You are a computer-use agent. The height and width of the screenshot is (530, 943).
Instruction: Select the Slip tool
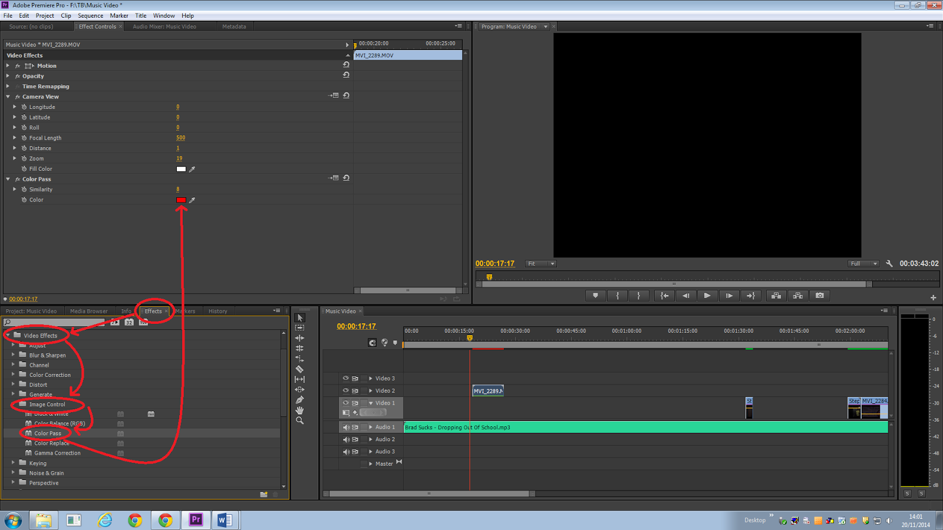300,379
